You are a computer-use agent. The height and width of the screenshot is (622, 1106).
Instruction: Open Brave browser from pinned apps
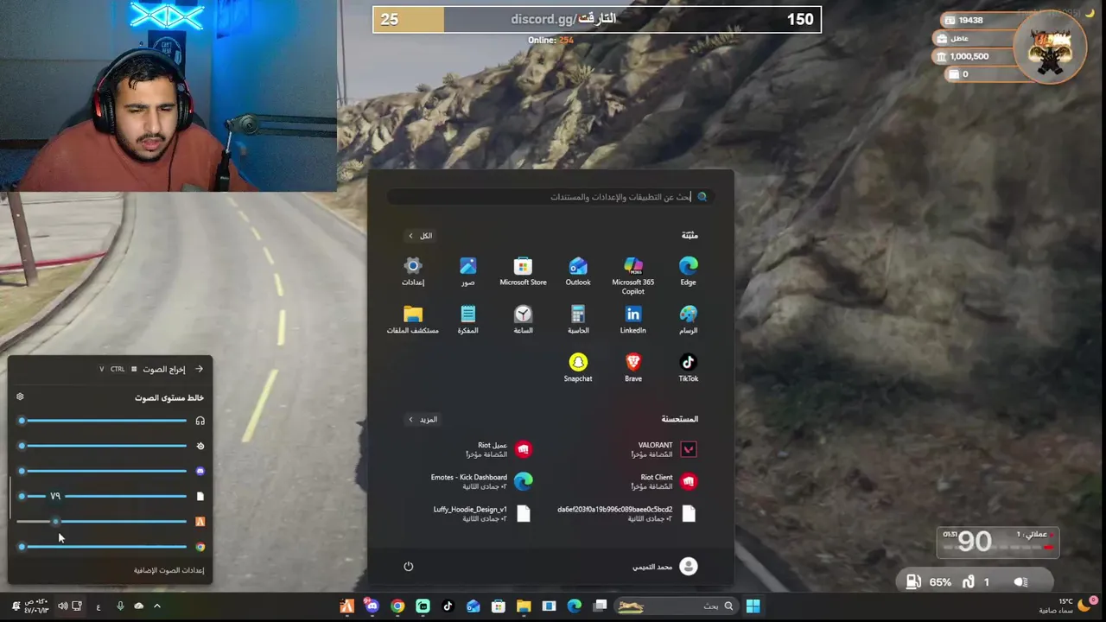(x=632, y=368)
